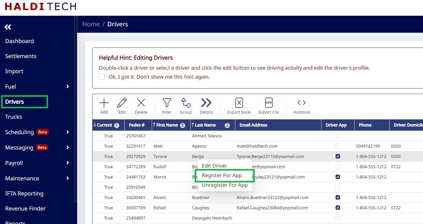Click the Email Address column header

click(278, 125)
